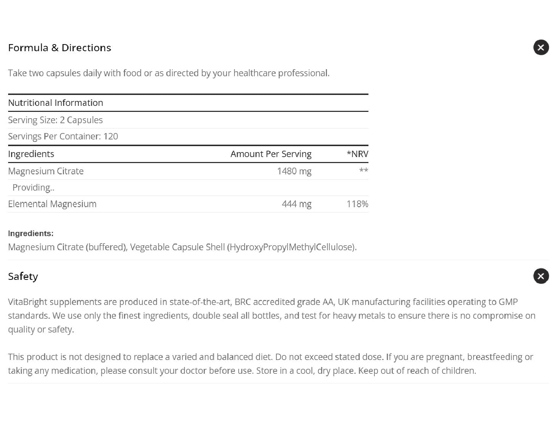Click the Providing.. sub-row text
This screenshot has height=432, width=559.
(33, 187)
